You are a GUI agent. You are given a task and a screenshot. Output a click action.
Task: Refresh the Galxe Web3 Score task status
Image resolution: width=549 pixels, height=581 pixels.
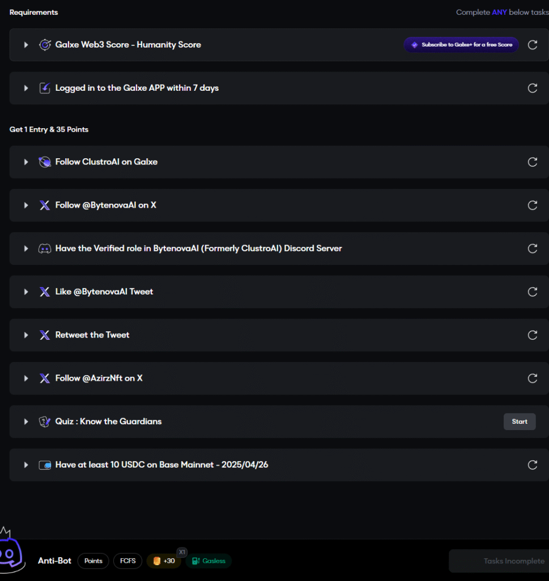pyautogui.click(x=533, y=45)
